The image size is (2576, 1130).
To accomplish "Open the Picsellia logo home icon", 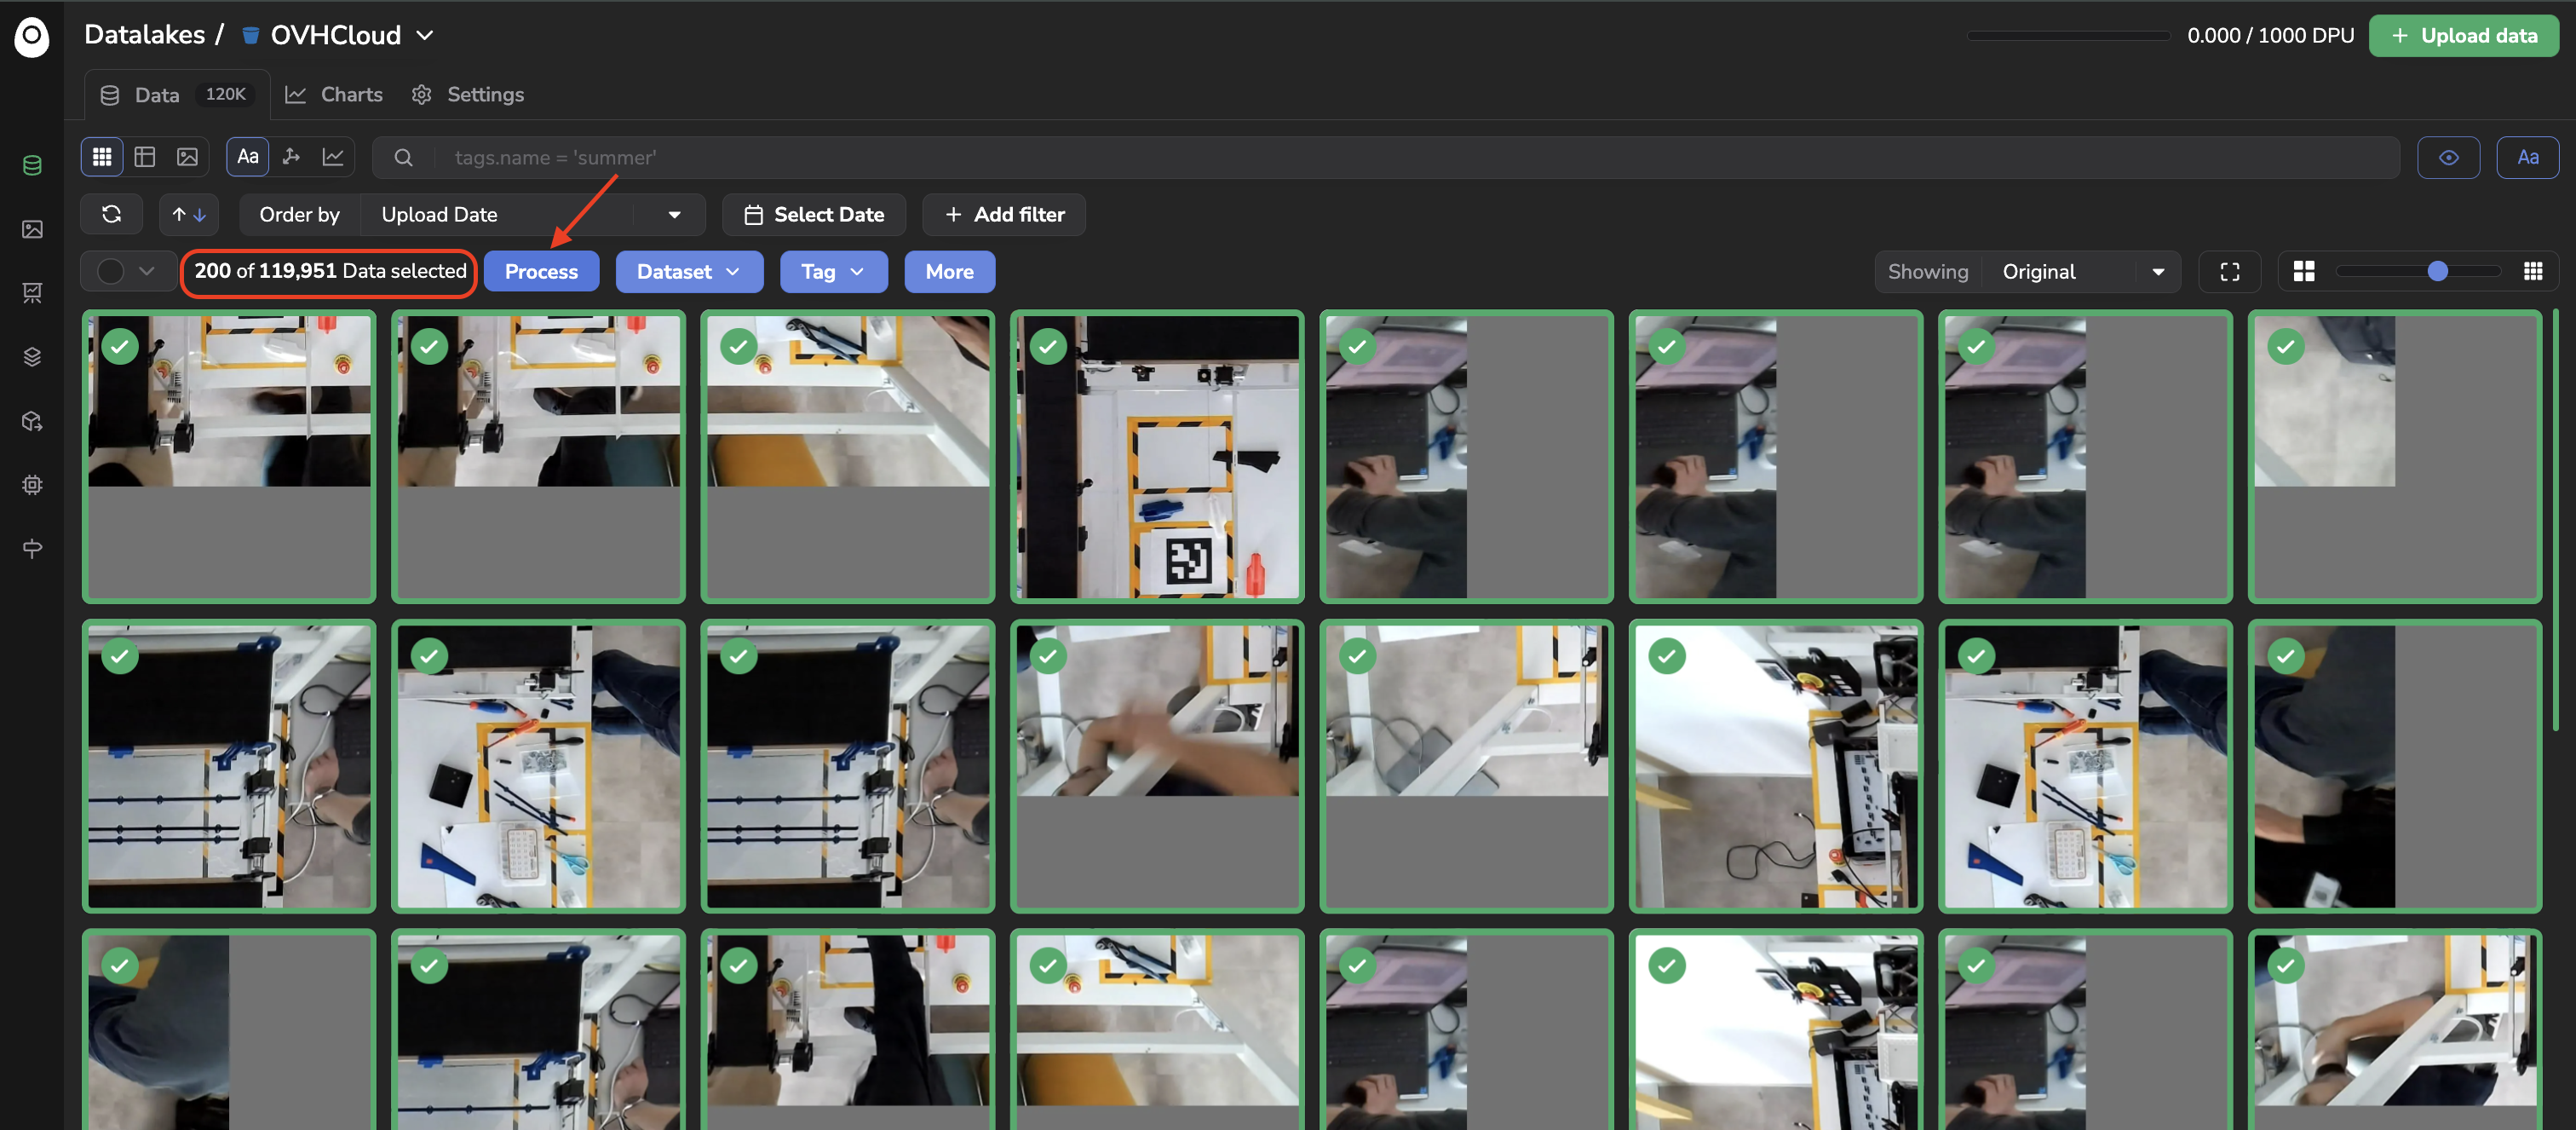I will tap(32, 36).
